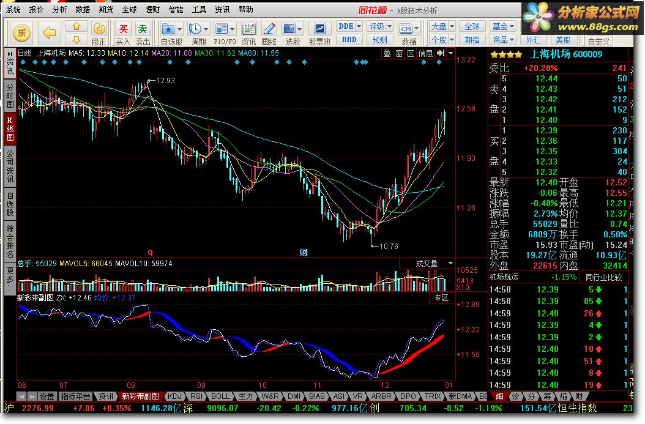Click the 区 range icon above chart
Image resolution: width=645 pixels, height=424 pixels.
[x=411, y=53]
